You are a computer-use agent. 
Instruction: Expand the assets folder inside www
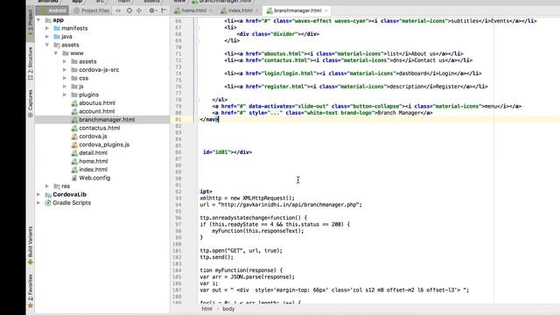pos(65,61)
